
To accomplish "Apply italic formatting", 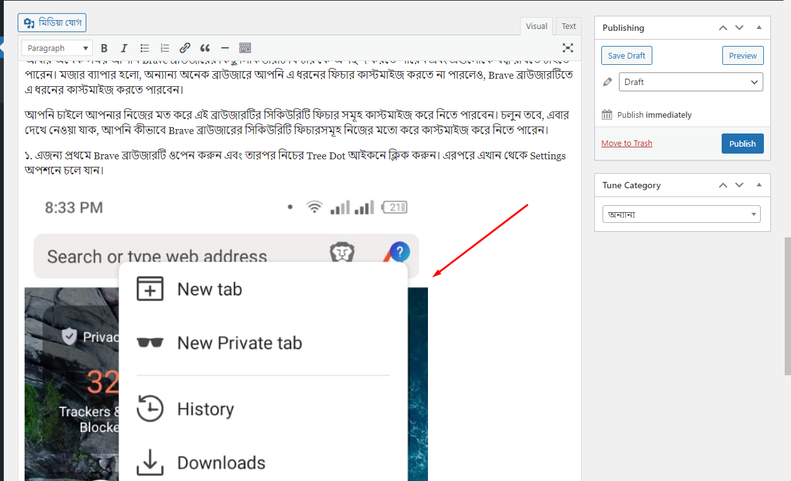I will point(124,47).
